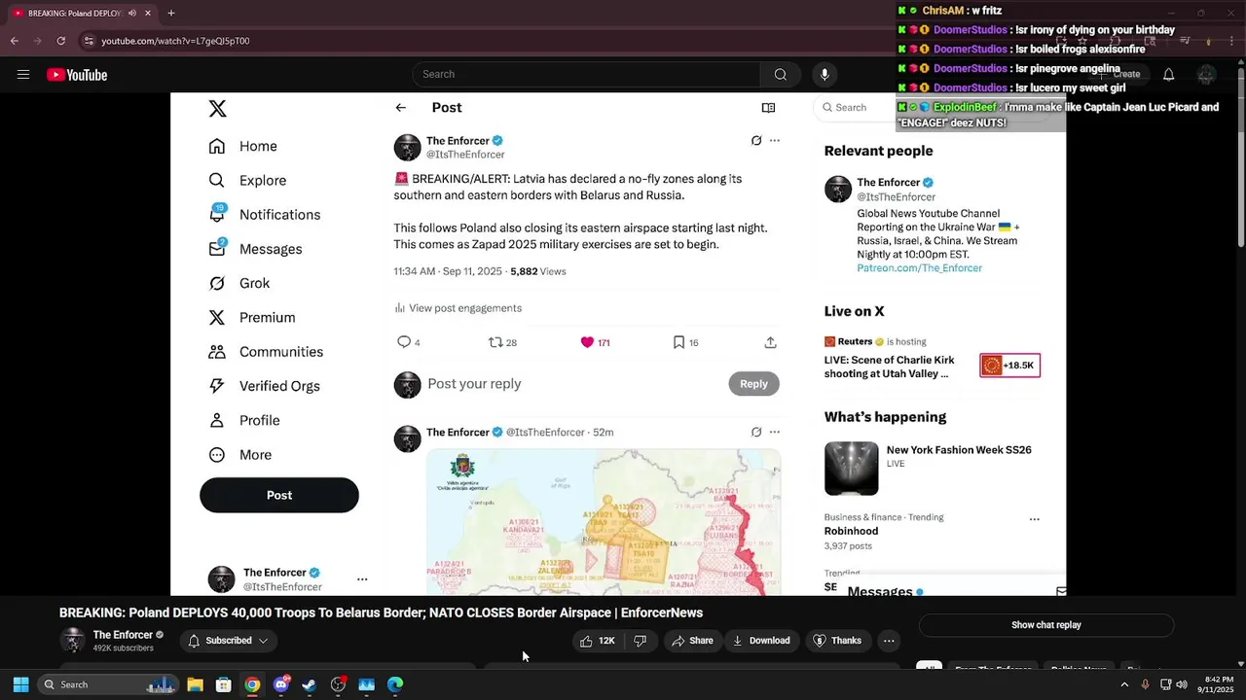Click the black Post button
This screenshot has width=1246, height=700.
[279, 495]
